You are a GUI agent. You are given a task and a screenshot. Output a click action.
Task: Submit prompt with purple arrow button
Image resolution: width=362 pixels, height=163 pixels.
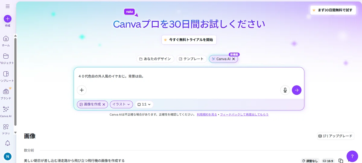coord(297,90)
